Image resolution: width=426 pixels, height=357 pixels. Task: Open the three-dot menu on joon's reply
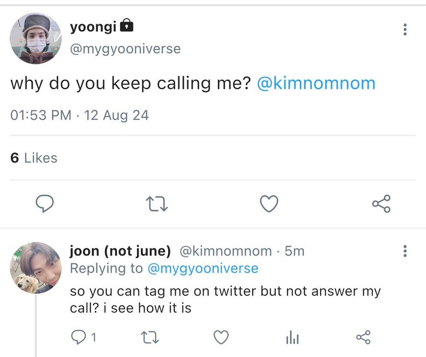coord(405,251)
